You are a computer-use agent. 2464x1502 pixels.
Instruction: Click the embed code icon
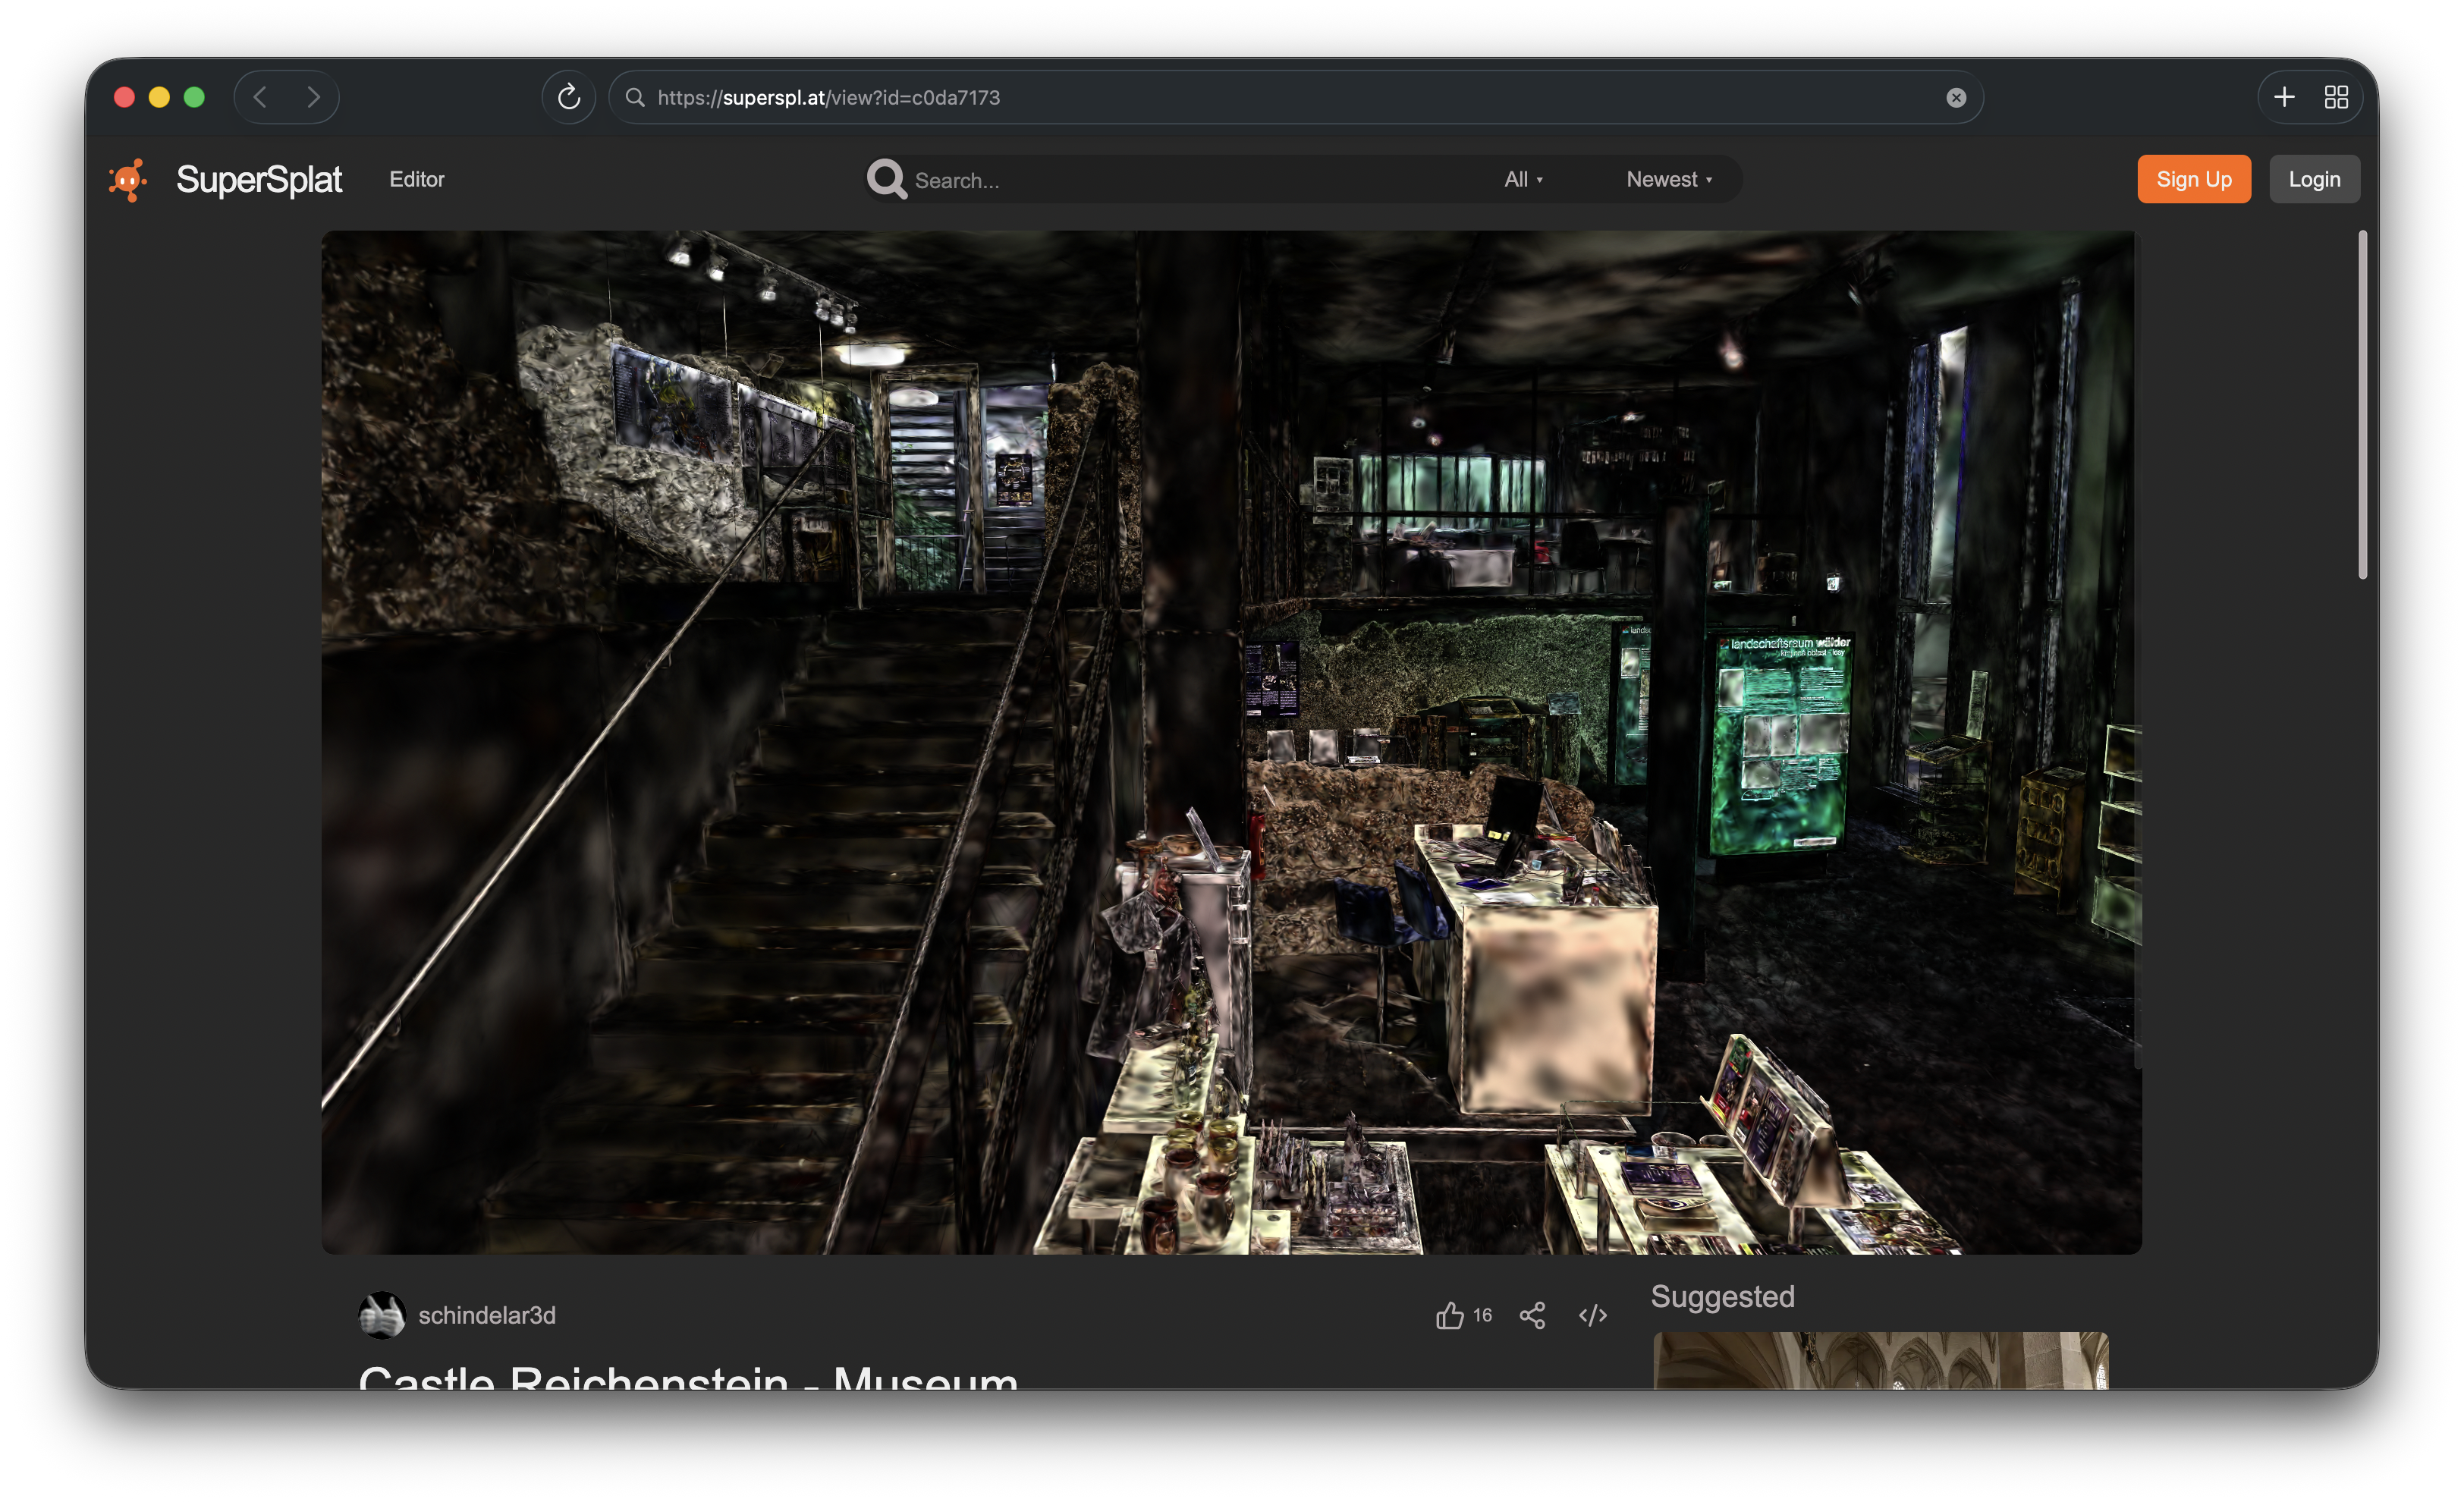1592,1315
